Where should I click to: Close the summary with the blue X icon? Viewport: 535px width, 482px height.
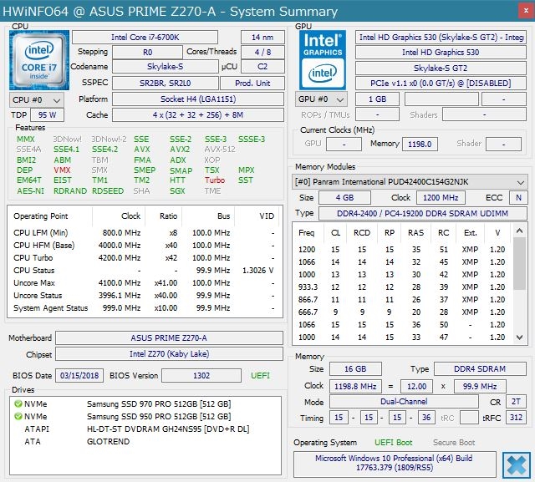(x=516, y=464)
